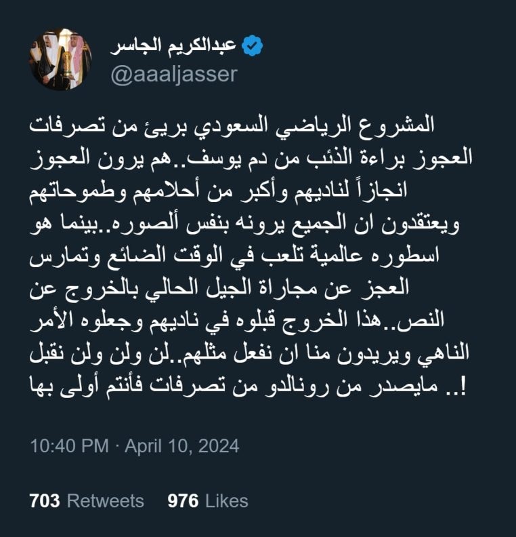Click the blue verified checkmark badge
The height and width of the screenshot is (537, 516).
253,45
